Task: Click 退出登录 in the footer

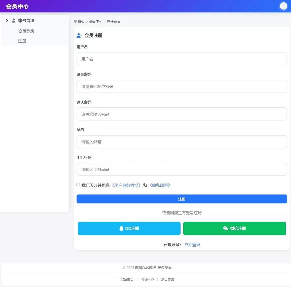Action: pyautogui.click(x=167, y=279)
